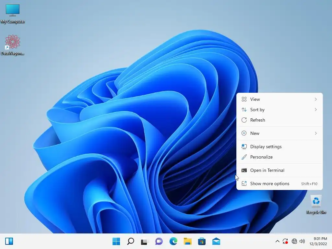Choose Personalize in context menu
The width and height of the screenshot is (332, 249).
pos(279,157)
